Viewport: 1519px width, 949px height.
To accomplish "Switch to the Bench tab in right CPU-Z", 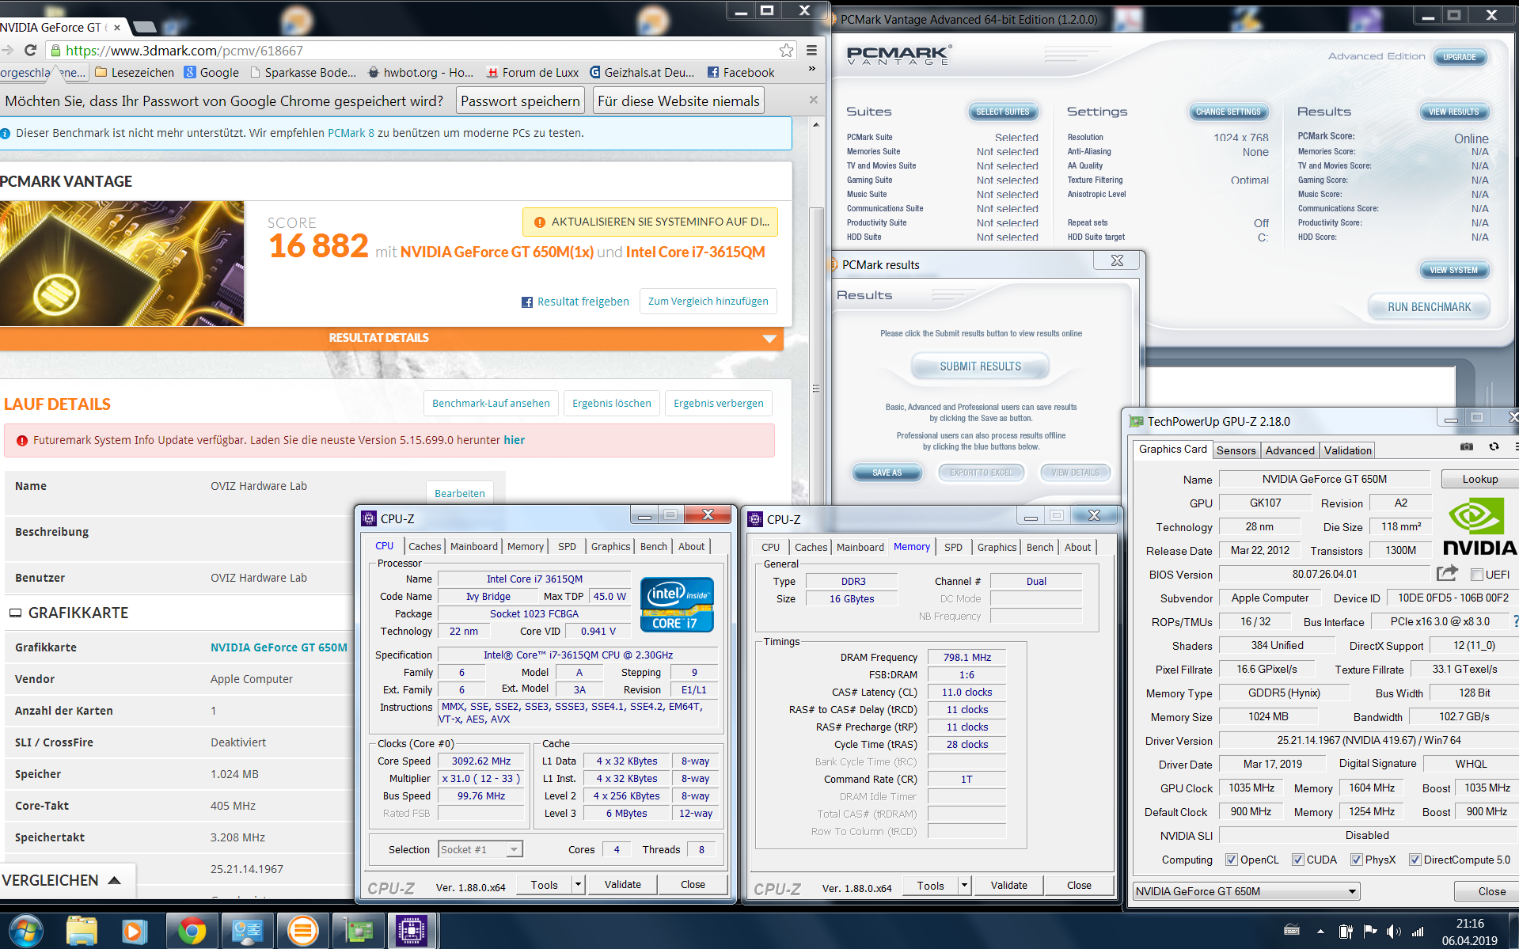I will pyautogui.click(x=1040, y=547).
